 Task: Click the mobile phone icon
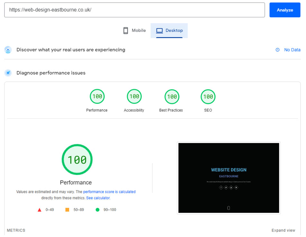click(x=126, y=31)
